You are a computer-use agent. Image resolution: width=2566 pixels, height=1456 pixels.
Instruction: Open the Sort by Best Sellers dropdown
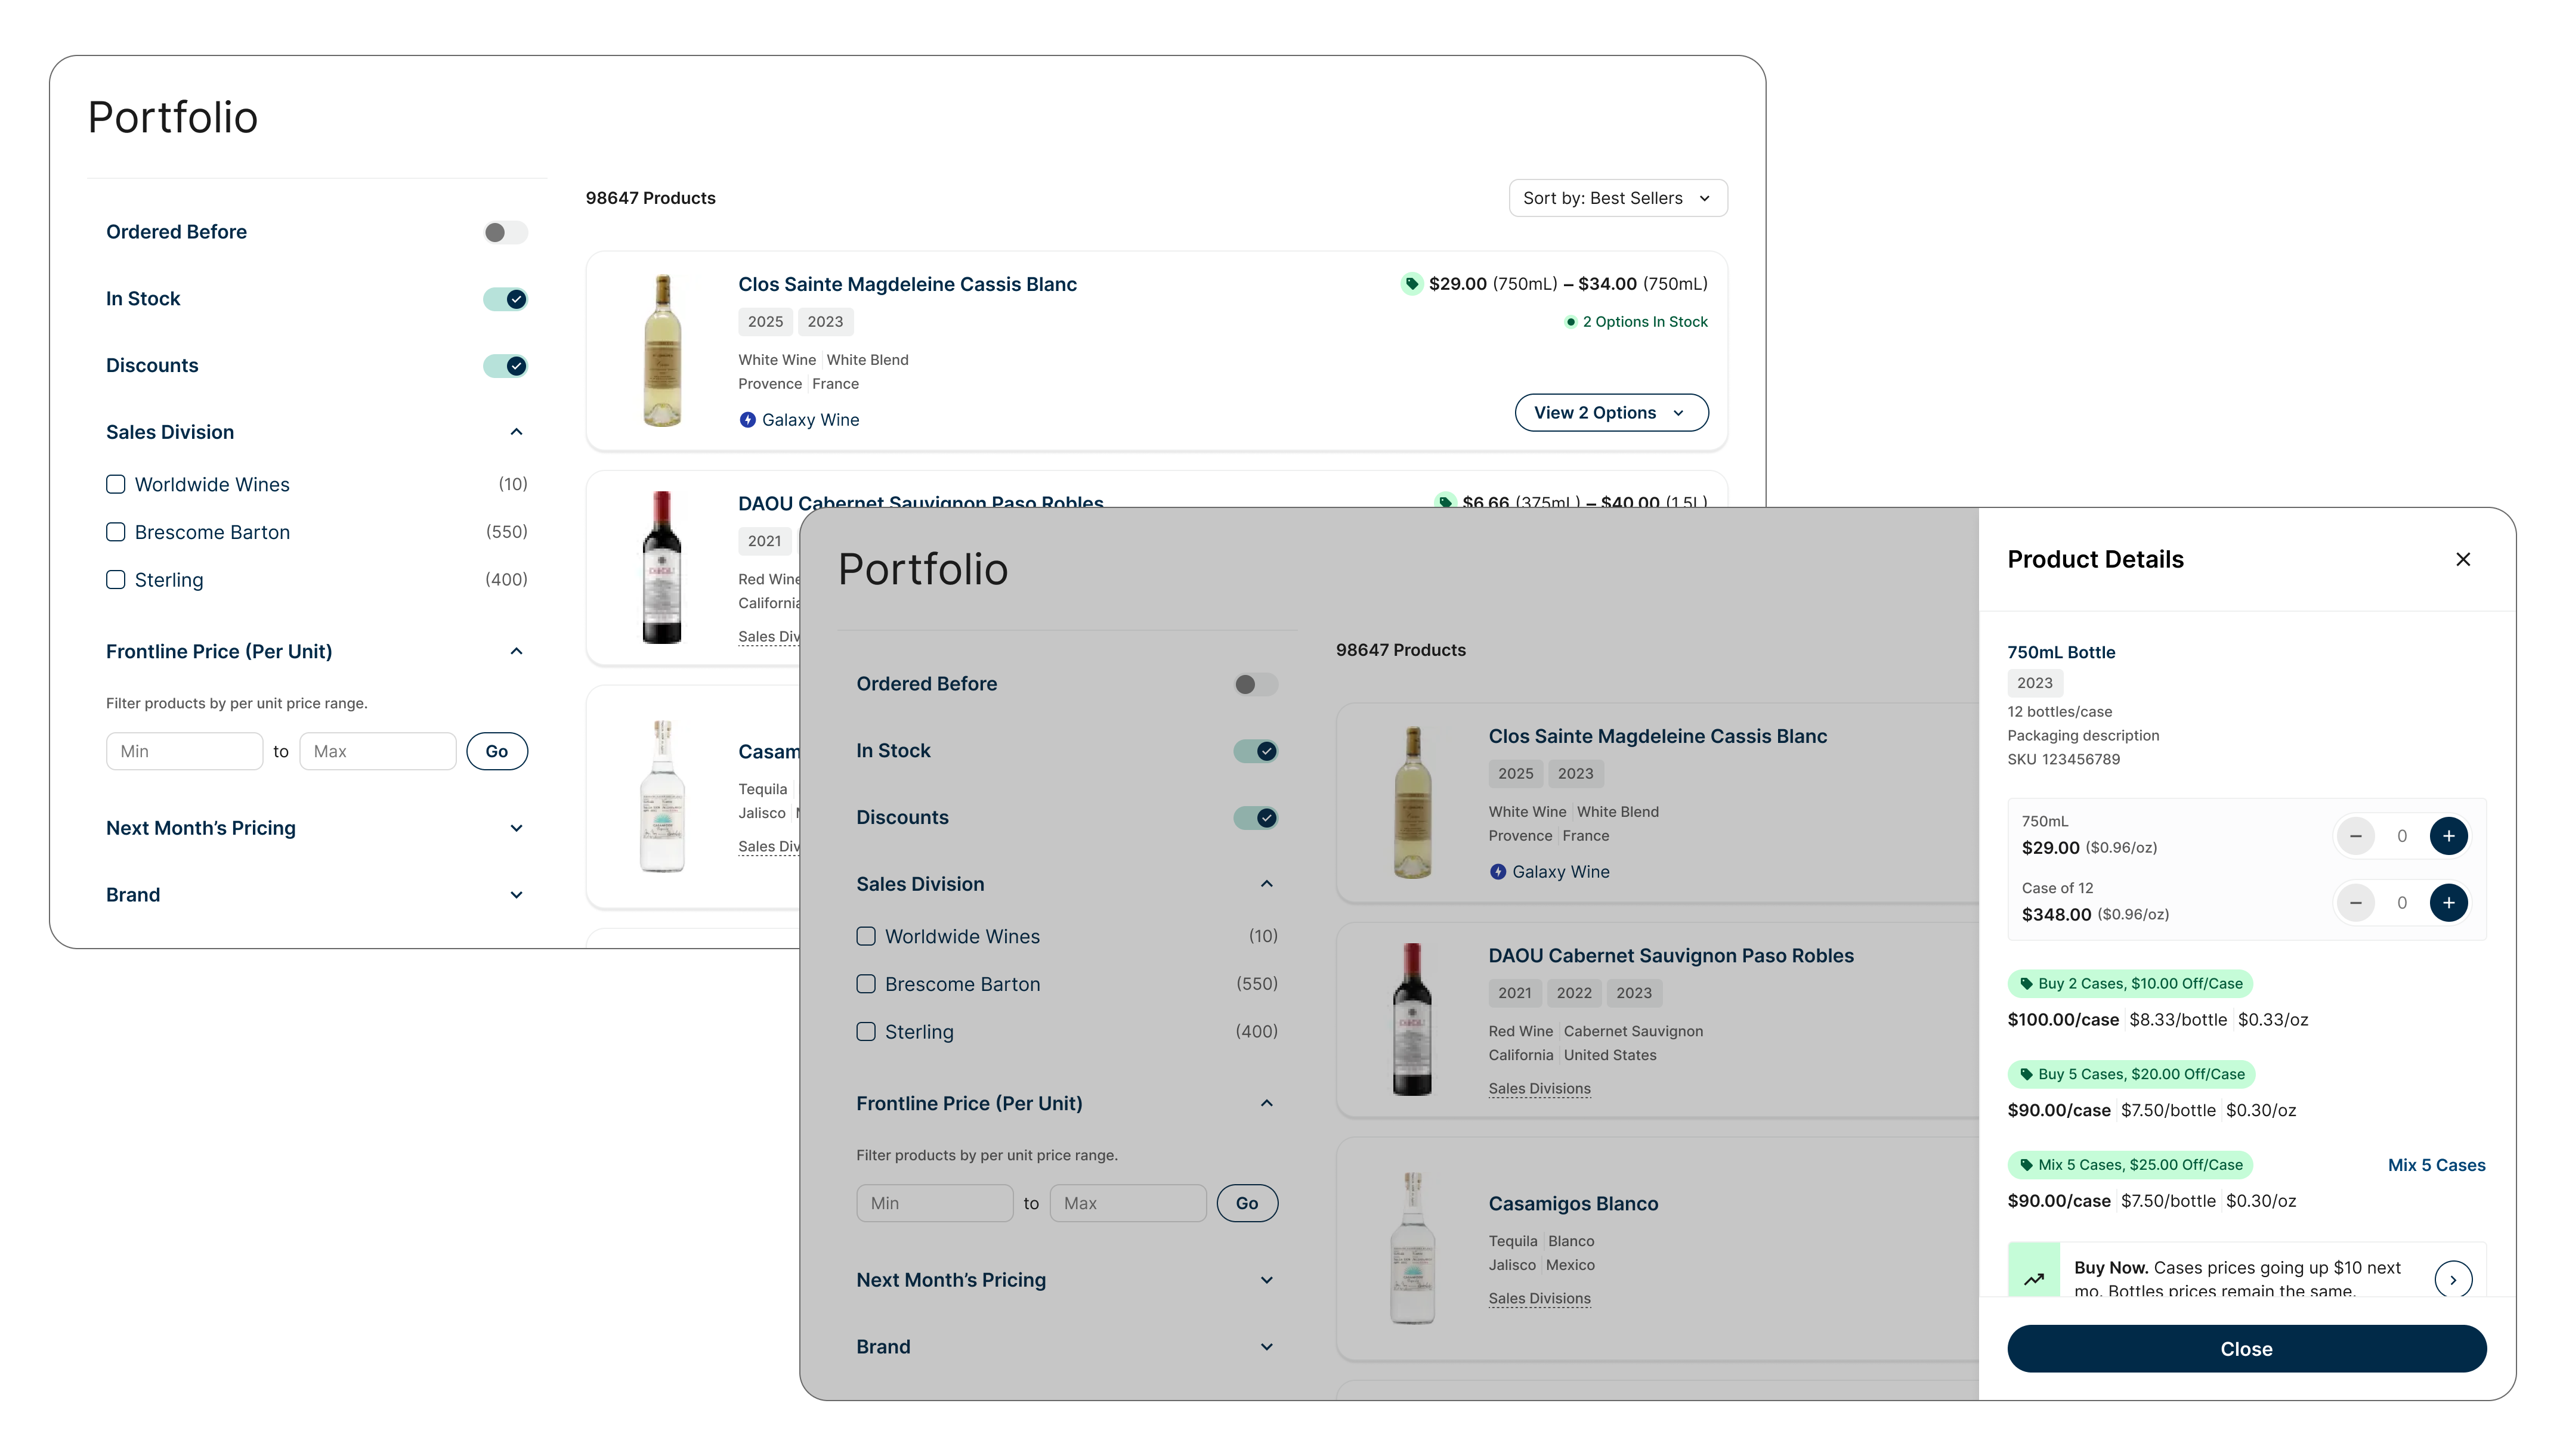(x=1618, y=198)
